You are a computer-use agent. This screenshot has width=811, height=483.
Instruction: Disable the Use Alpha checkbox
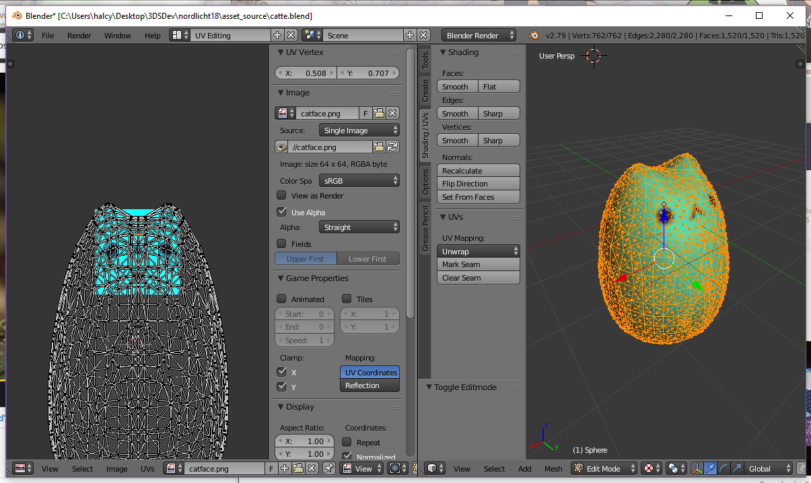click(x=282, y=212)
